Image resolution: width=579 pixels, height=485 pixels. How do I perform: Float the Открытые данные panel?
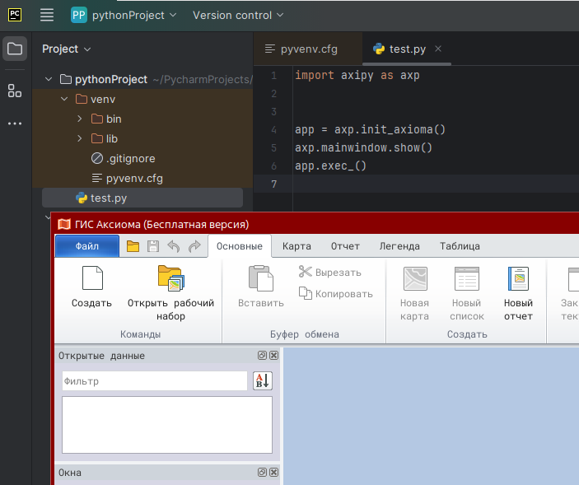[x=262, y=356]
